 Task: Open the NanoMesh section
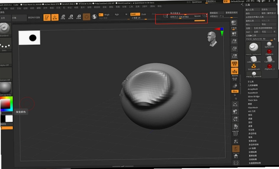pos(253,93)
